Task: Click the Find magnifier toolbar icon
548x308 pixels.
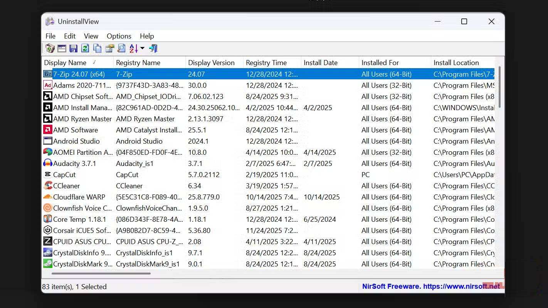Action: (x=121, y=49)
